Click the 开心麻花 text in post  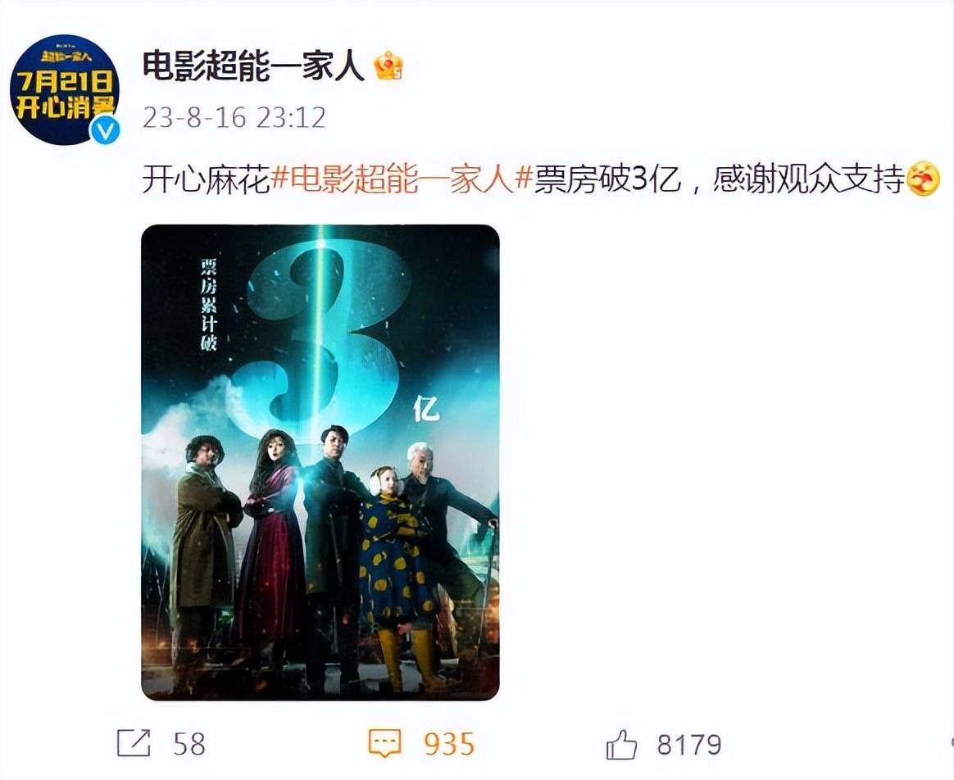click(x=206, y=179)
